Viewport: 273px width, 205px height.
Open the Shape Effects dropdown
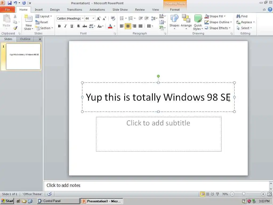(218, 28)
